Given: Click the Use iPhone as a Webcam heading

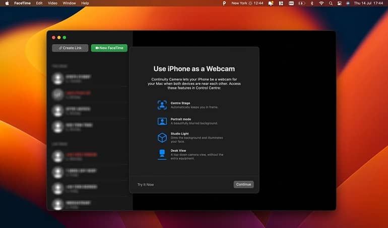Looking at the screenshot, I should pyautogui.click(x=194, y=69).
